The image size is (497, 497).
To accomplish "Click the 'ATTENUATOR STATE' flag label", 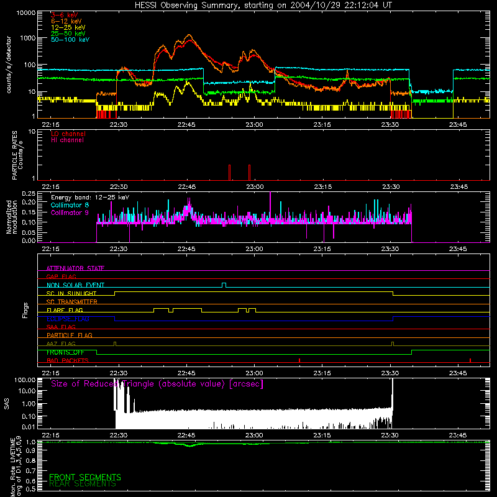I will (75, 268).
